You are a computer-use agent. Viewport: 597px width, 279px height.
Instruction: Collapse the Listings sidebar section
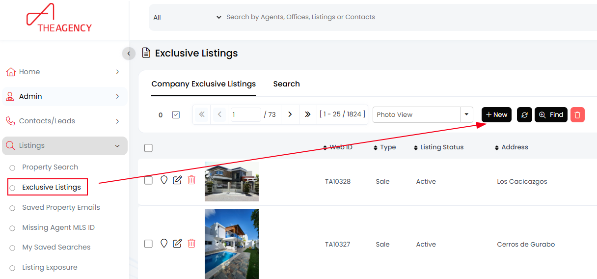(117, 146)
